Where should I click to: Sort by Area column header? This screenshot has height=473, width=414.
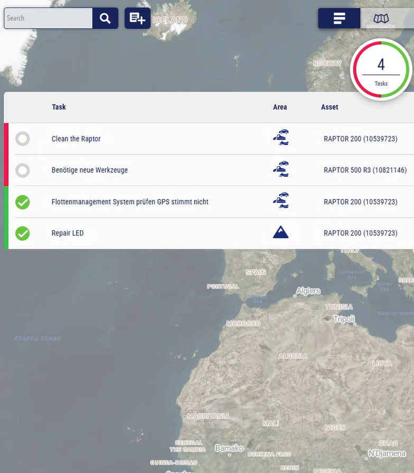pyautogui.click(x=280, y=107)
